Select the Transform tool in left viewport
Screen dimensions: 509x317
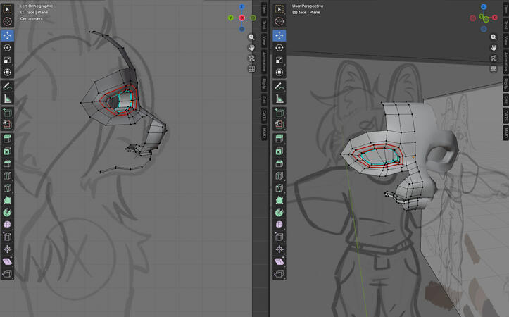(7, 73)
